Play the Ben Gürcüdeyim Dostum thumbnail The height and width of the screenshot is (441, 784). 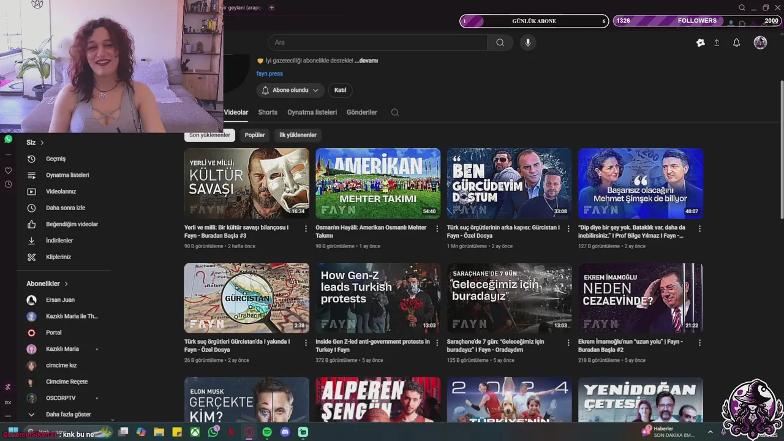tap(509, 183)
